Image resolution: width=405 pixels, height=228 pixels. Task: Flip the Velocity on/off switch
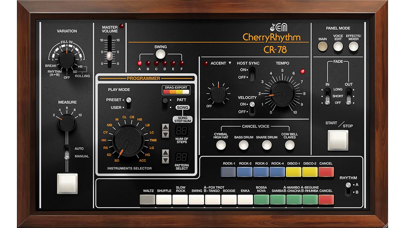click(252, 108)
